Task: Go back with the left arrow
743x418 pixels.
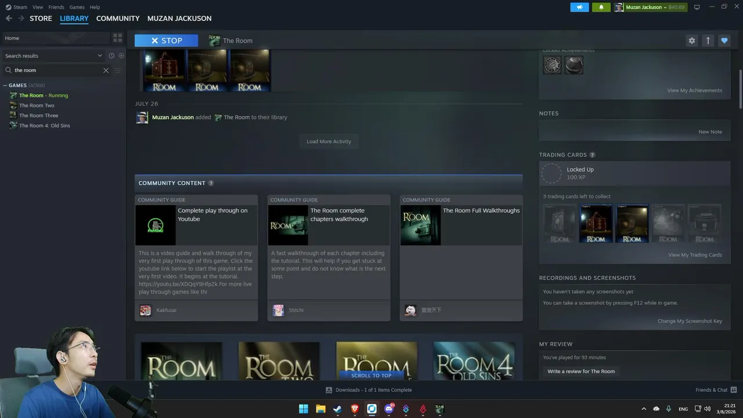Action: 9,19
